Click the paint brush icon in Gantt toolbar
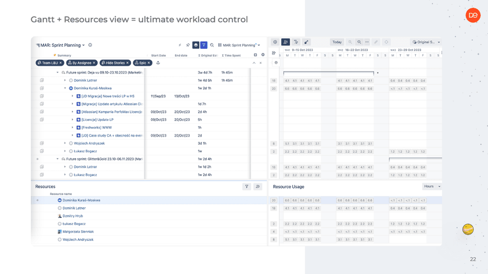This screenshot has height=274, width=488. coord(306,42)
